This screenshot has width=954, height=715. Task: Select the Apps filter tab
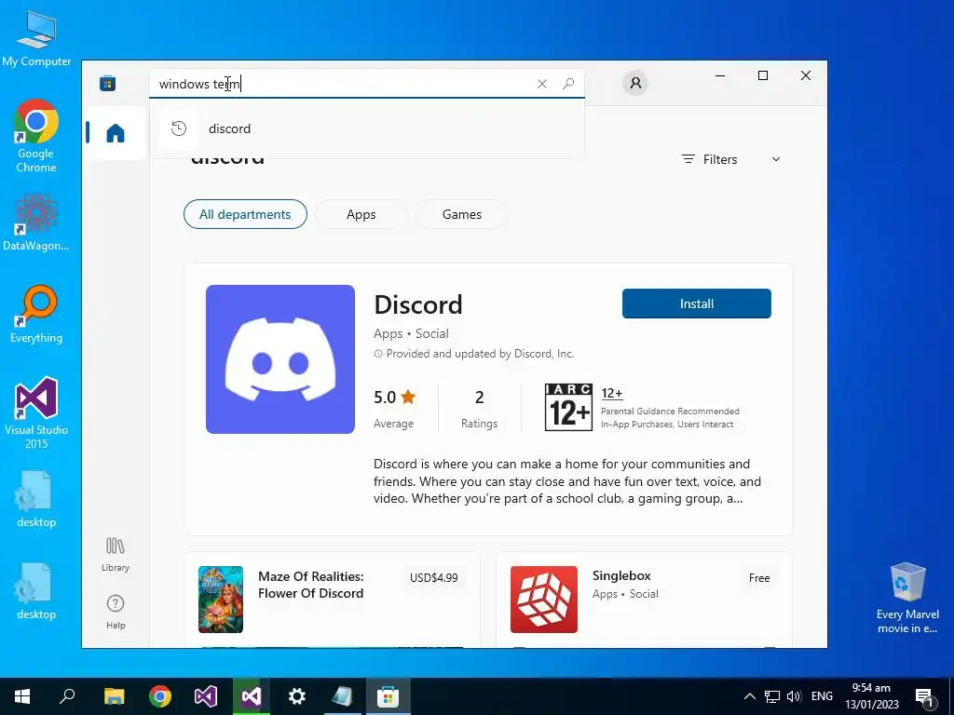(x=361, y=214)
